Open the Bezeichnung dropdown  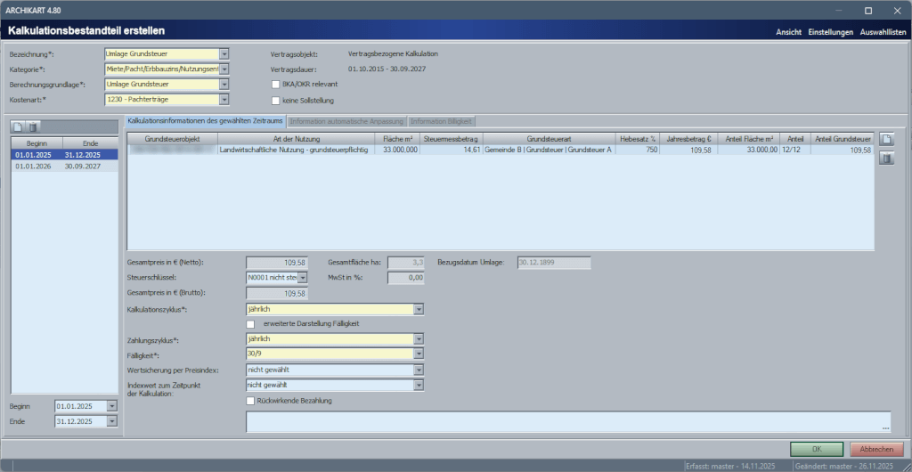coord(224,53)
